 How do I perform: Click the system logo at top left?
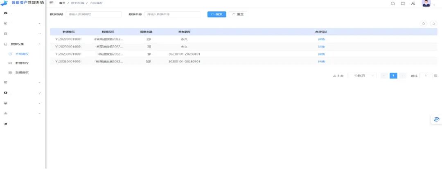(x=4, y=3)
